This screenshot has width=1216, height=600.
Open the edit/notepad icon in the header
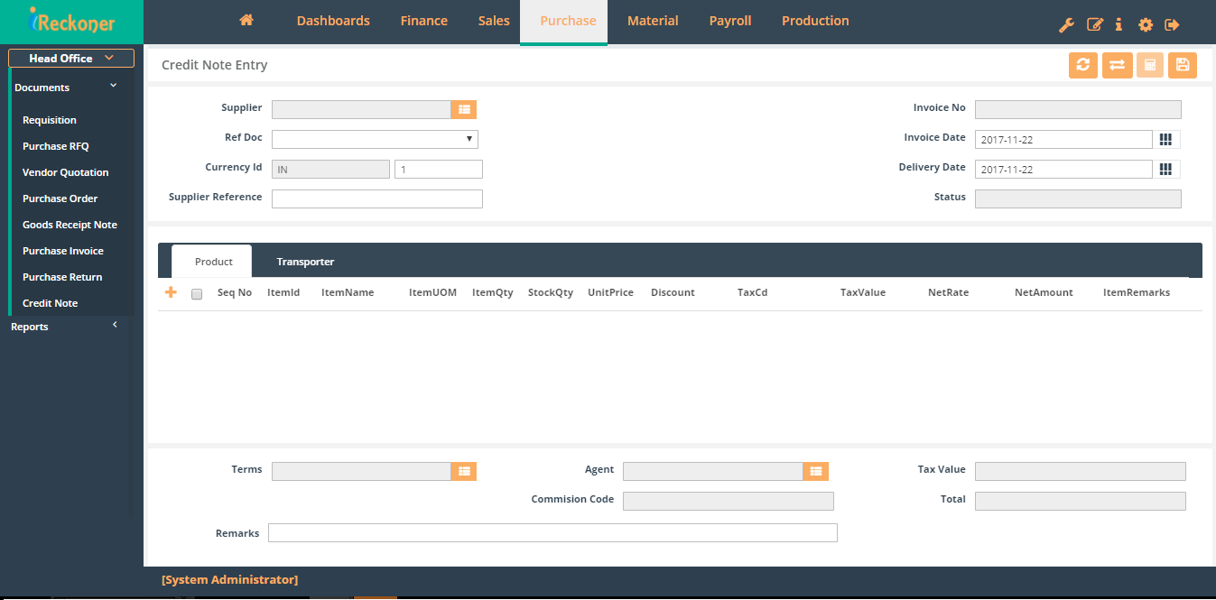coord(1093,25)
